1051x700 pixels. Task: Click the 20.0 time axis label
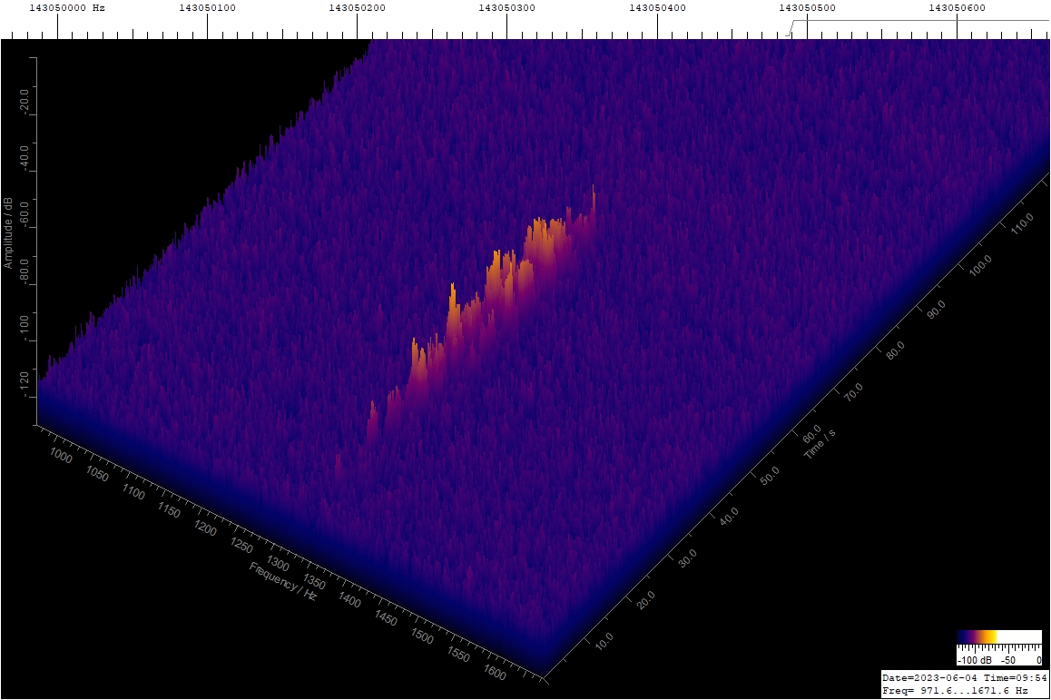[x=645, y=600]
